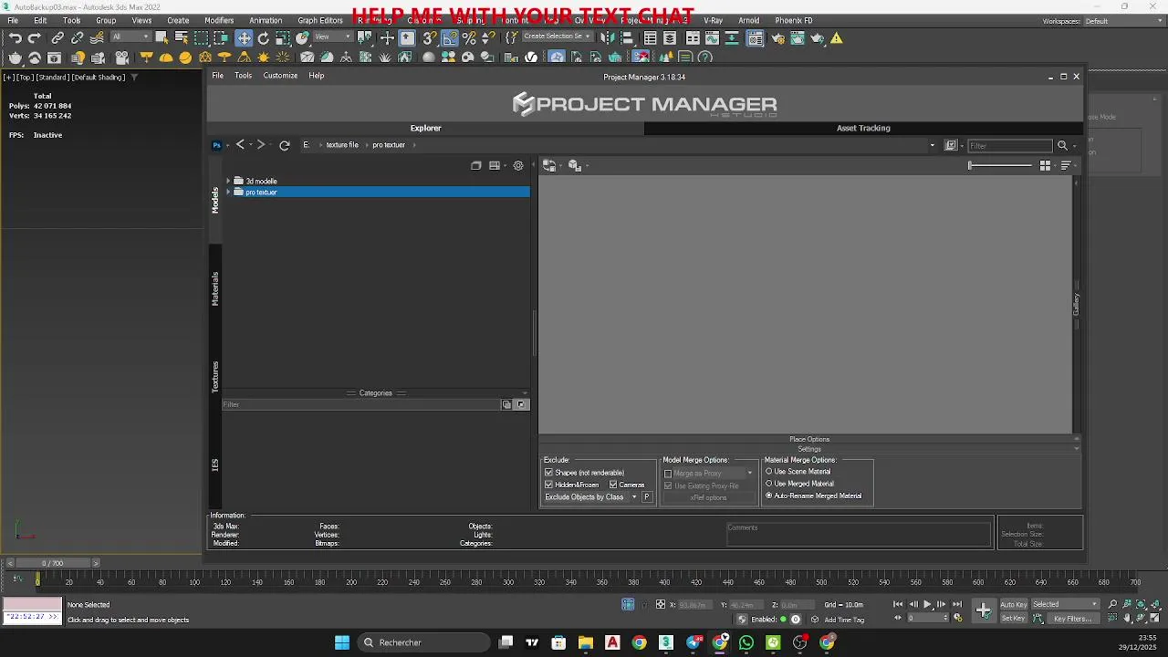Image resolution: width=1168 pixels, height=657 pixels.
Task: Select the Link tool icon
Action: [57, 37]
